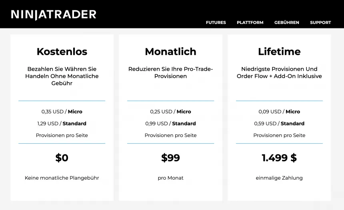344x210 pixels.
Task: Click the 0,35 USD Micro commission
Action: (62, 112)
